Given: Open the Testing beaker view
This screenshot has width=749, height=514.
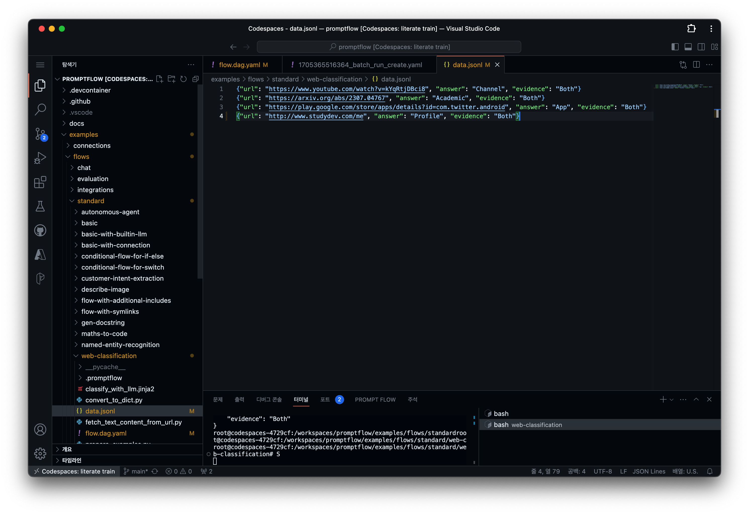Looking at the screenshot, I should [40, 206].
